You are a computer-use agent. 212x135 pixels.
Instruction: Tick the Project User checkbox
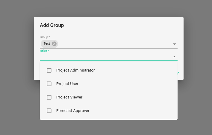coord(49,84)
